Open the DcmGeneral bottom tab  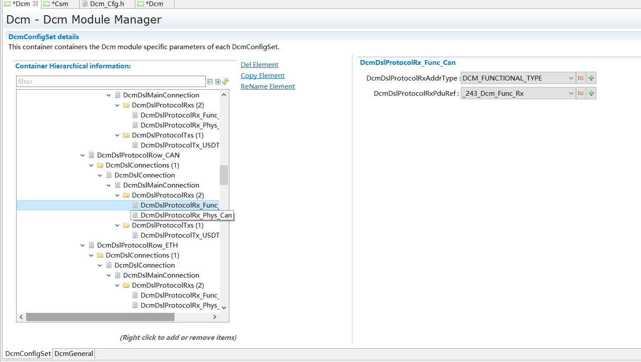74,353
